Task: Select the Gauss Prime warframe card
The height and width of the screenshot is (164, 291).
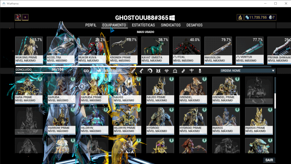Action: coord(160,90)
